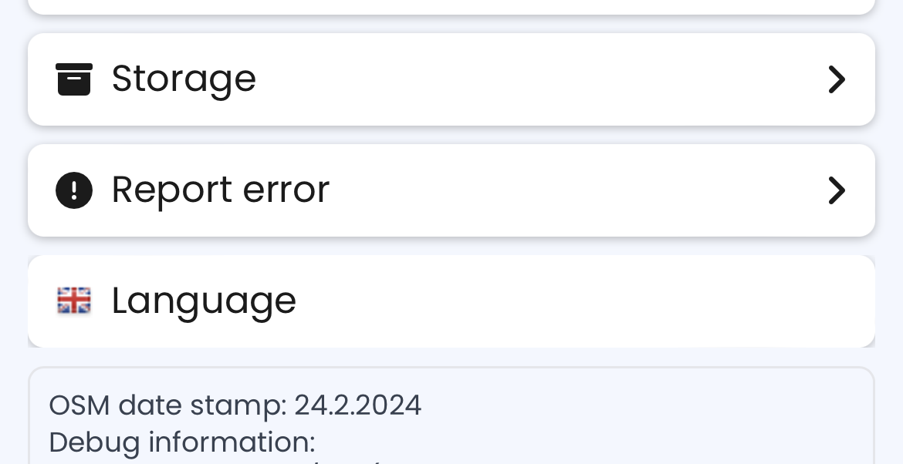The height and width of the screenshot is (464, 903).
Task: Tap blank area between Report error and chevron
Action: [579, 190]
